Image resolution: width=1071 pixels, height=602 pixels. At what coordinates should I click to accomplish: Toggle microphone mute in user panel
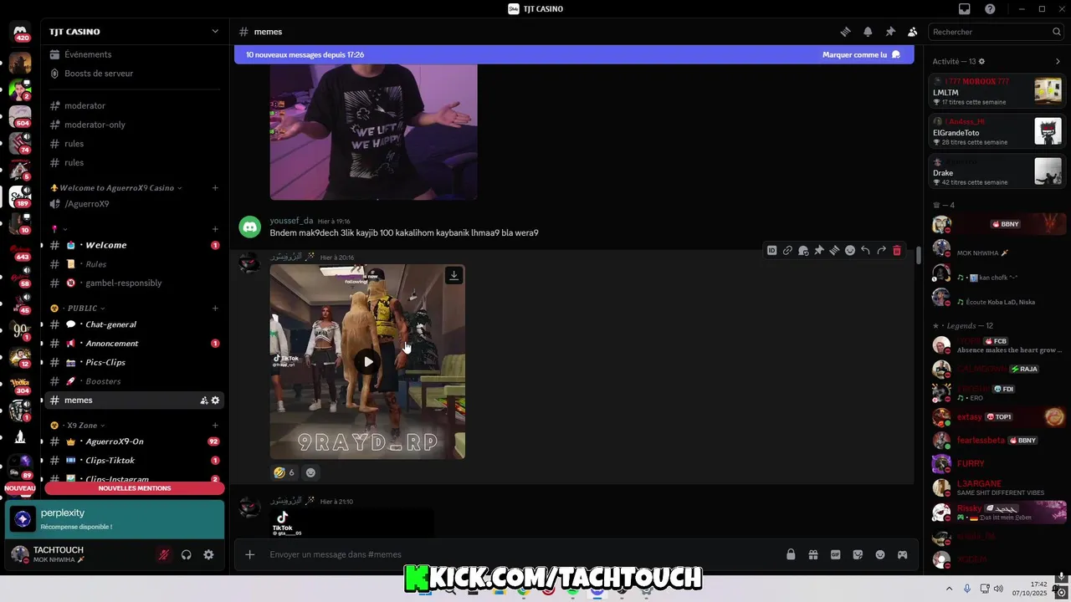164,554
